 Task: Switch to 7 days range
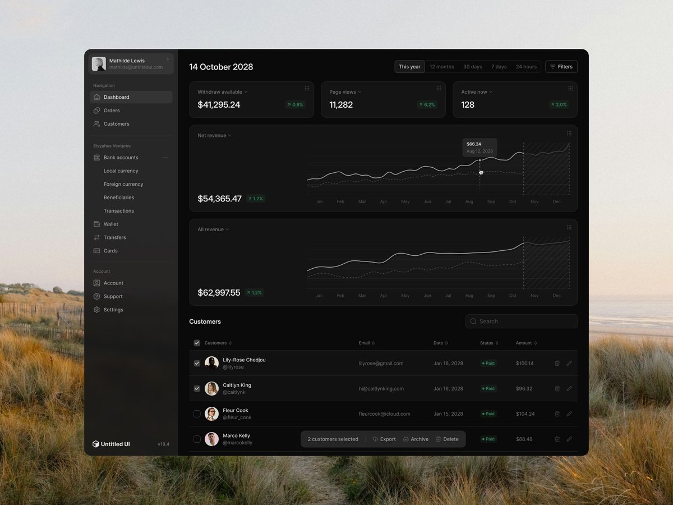pos(499,67)
